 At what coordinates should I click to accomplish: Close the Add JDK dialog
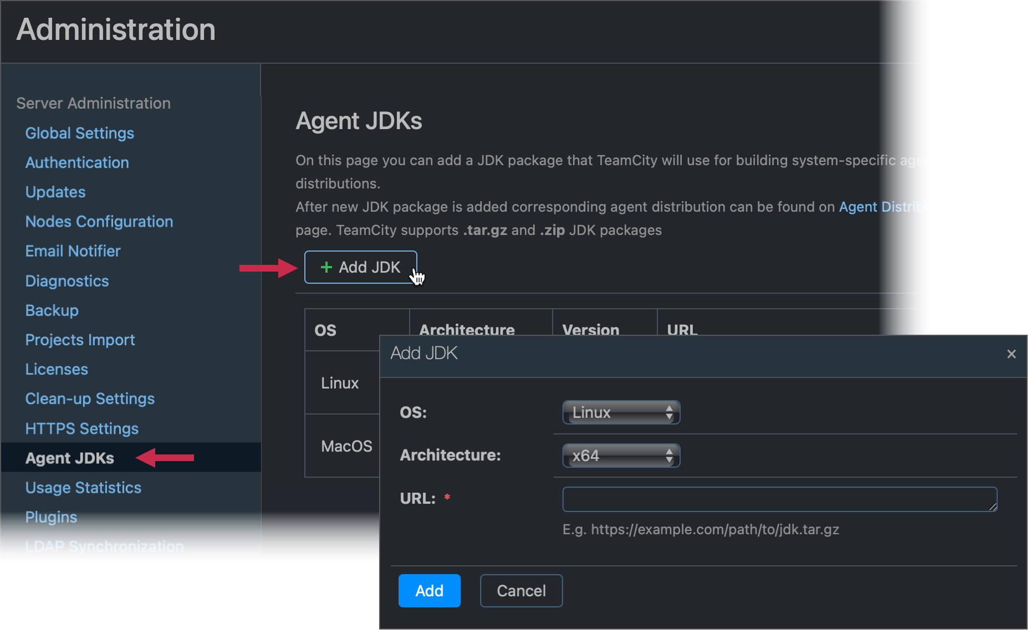pos(1012,354)
